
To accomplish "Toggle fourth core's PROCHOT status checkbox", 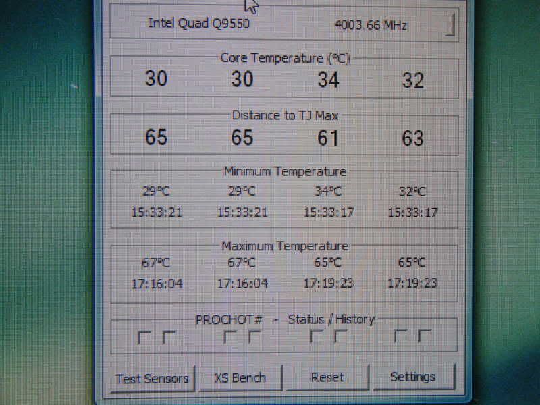I will [400, 335].
